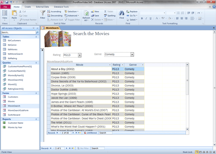Click the Copy command
216x154 pixels.
(x=23, y=16)
